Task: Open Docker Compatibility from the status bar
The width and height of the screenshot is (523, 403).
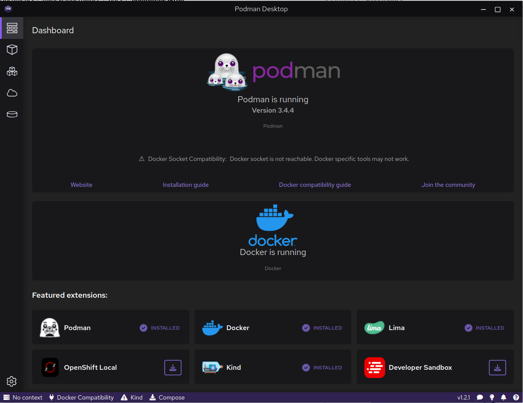Action: coord(81,397)
